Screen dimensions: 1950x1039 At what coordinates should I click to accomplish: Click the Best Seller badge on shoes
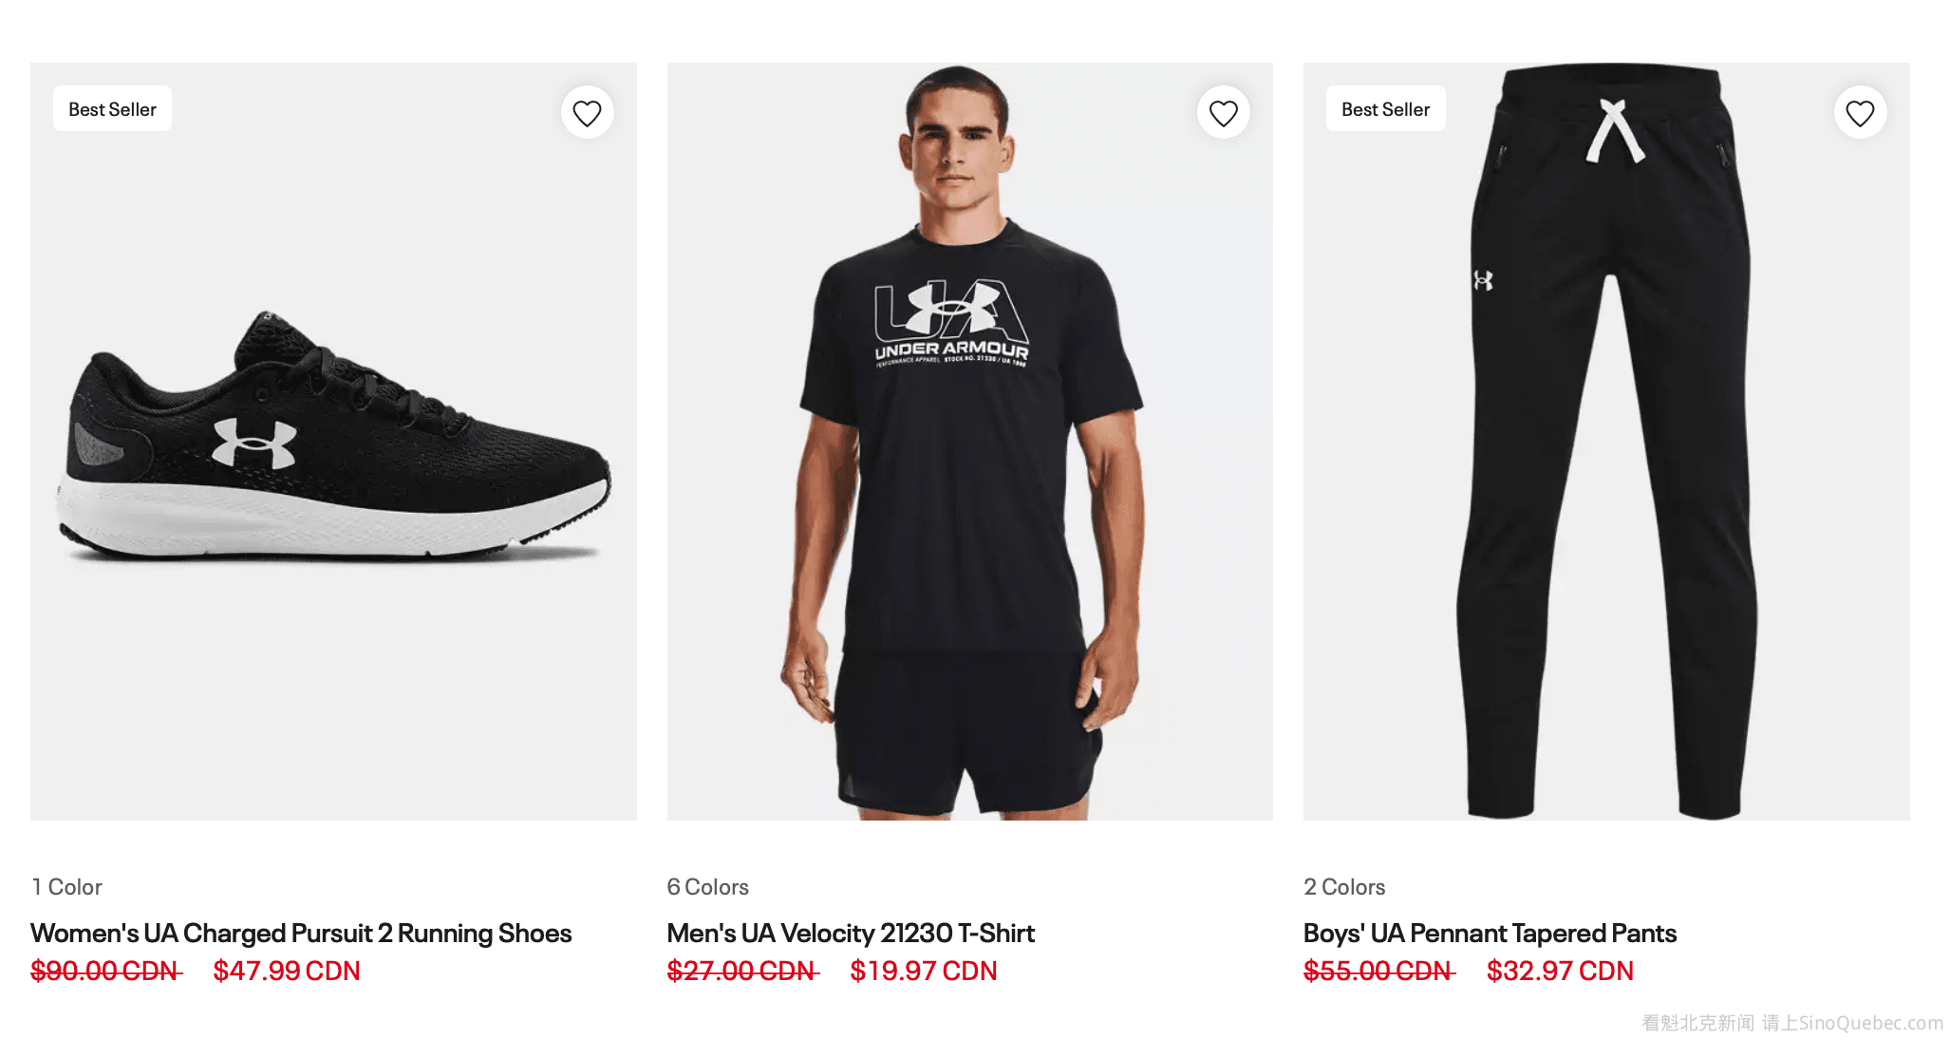112,109
